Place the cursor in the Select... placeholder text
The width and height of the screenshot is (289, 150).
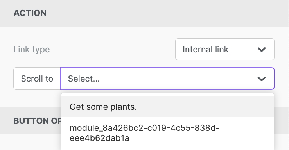coord(84,79)
